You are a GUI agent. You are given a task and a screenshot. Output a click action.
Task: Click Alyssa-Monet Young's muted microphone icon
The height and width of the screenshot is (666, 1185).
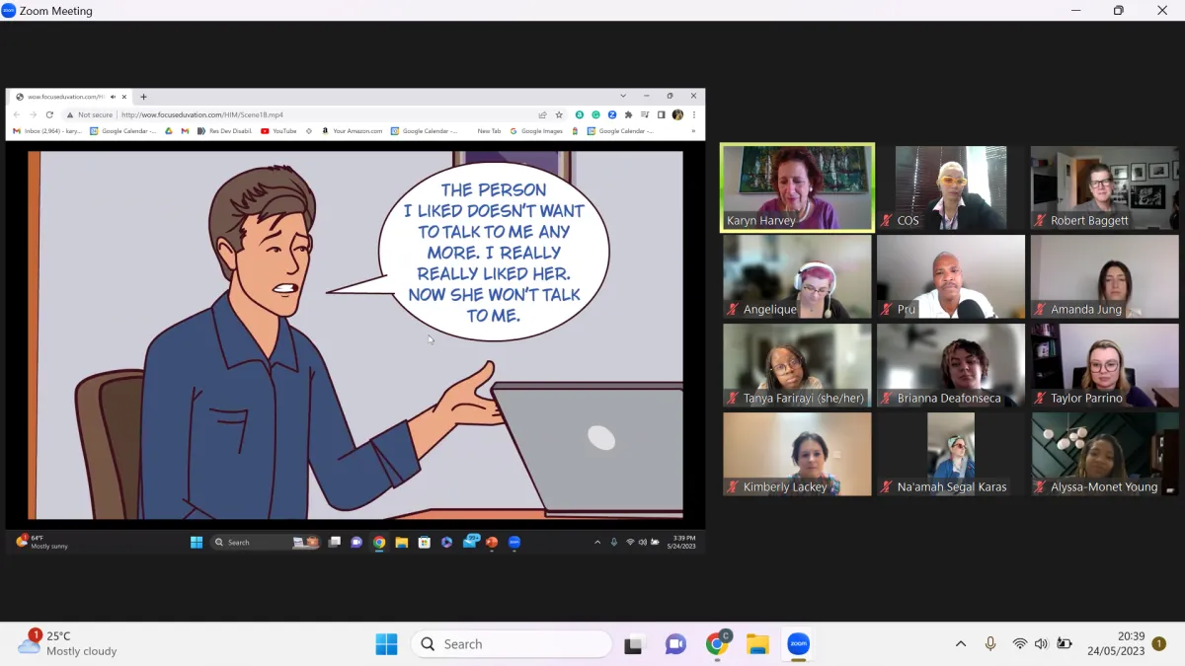[1041, 487]
